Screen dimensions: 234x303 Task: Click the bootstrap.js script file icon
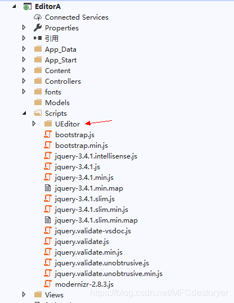48,134
